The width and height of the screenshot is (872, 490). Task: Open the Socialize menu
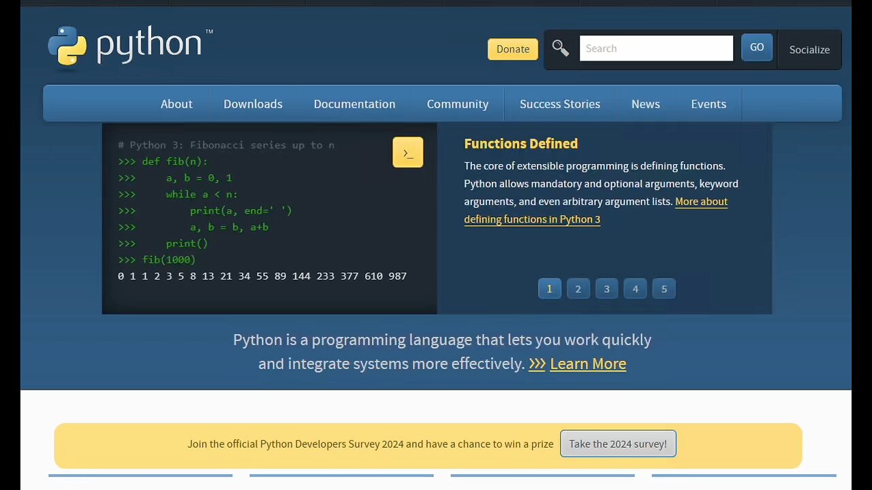click(x=809, y=50)
